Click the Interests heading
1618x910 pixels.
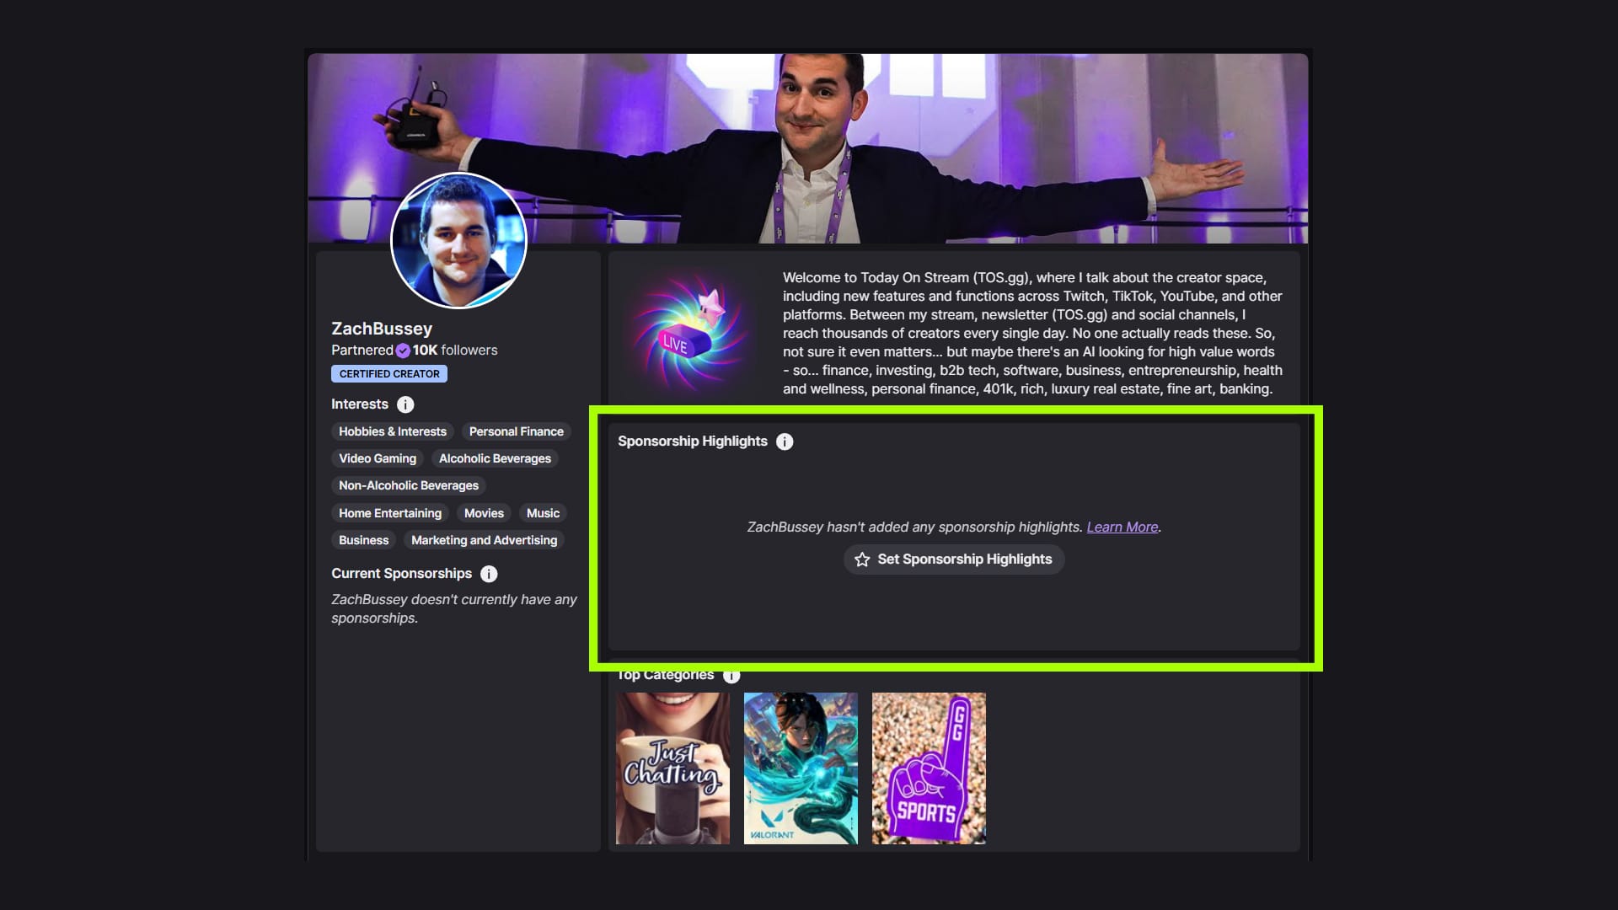tap(360, 404)
